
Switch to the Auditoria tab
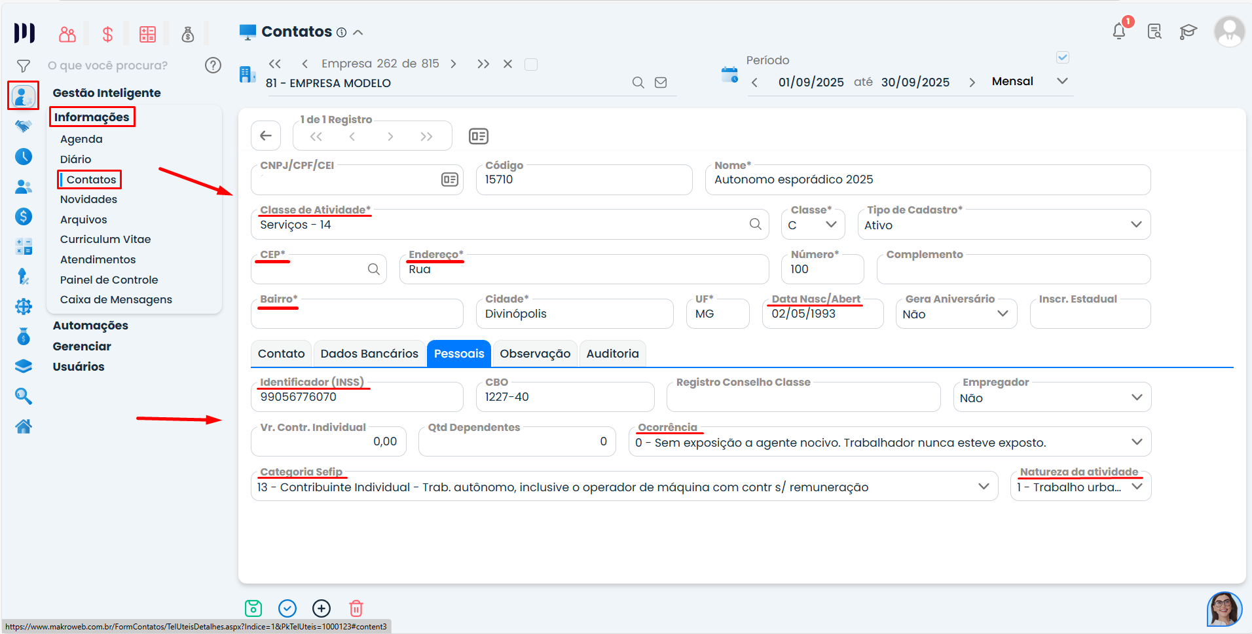coord(612,354)
